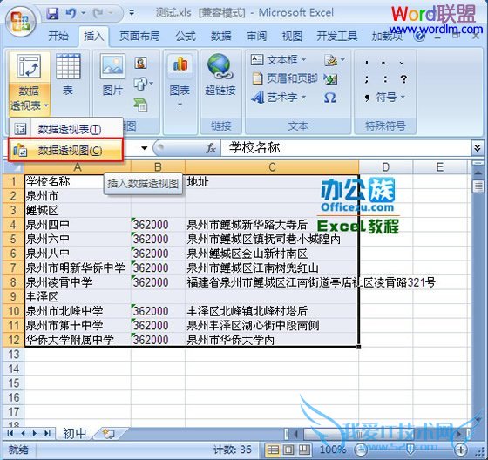Click the formula bar showing 学校名称

pos(346,148)
